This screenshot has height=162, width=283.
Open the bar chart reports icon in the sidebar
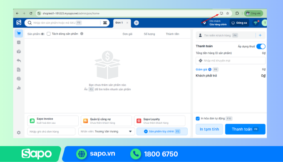pos(19,88)
